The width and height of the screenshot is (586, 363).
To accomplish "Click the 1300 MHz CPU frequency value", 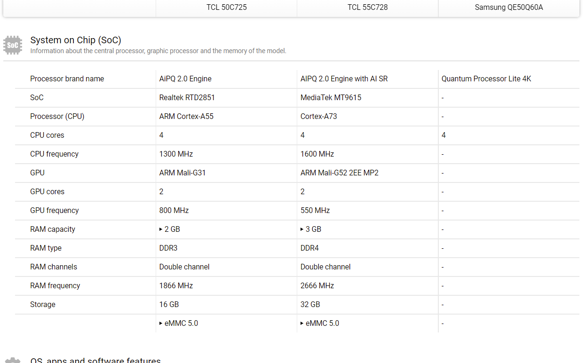I will click(x=176, y=154).
